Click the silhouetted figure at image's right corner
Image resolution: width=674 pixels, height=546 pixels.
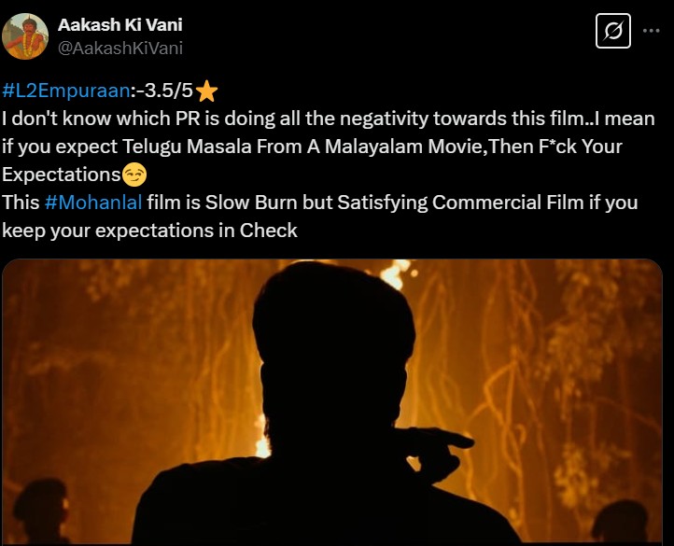point(620,521)
